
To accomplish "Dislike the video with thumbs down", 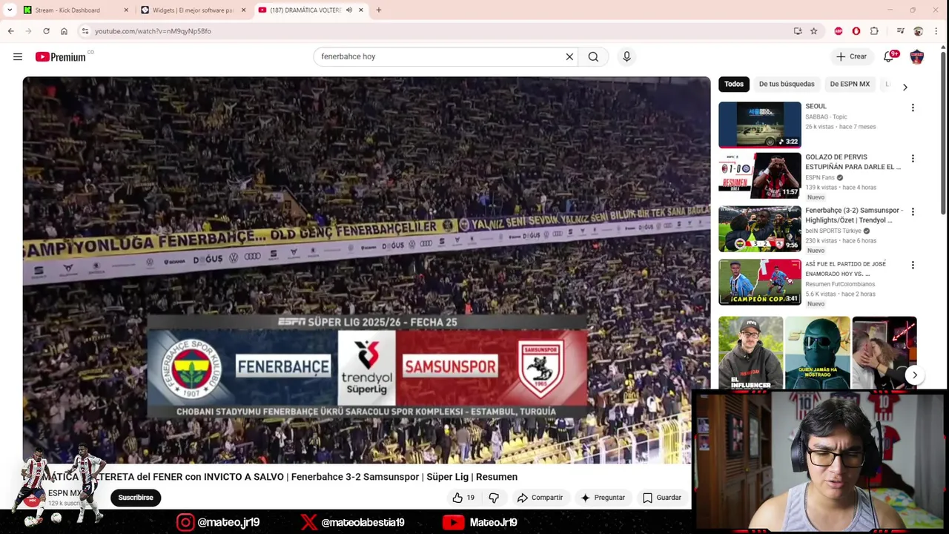I will tap(494, 498).
